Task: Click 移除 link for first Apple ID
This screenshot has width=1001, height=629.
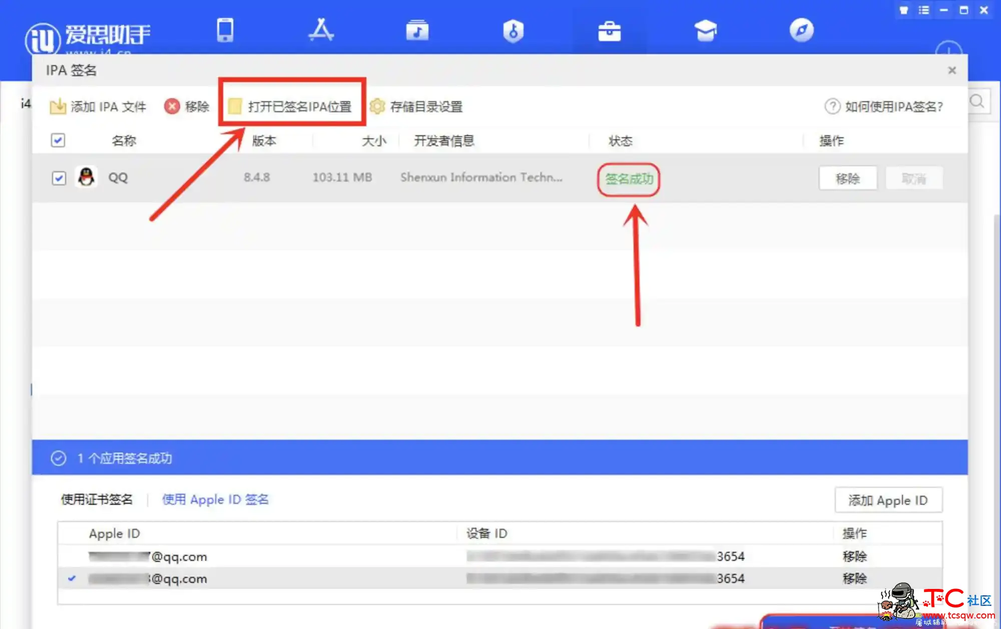Action: click(855, 556)
